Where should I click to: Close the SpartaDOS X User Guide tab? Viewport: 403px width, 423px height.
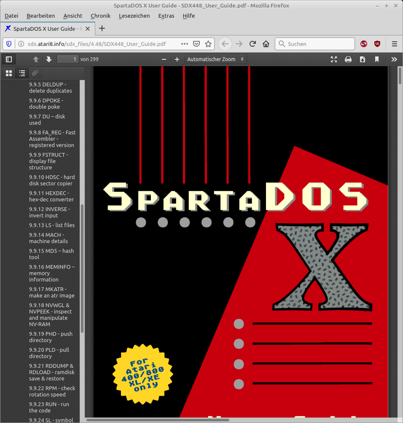(88, 29)
